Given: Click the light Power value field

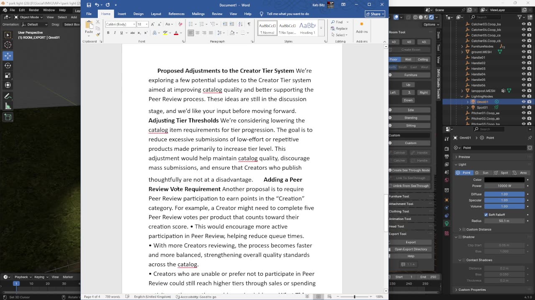Looking at the screenshot, I should [x=504, y=186].
